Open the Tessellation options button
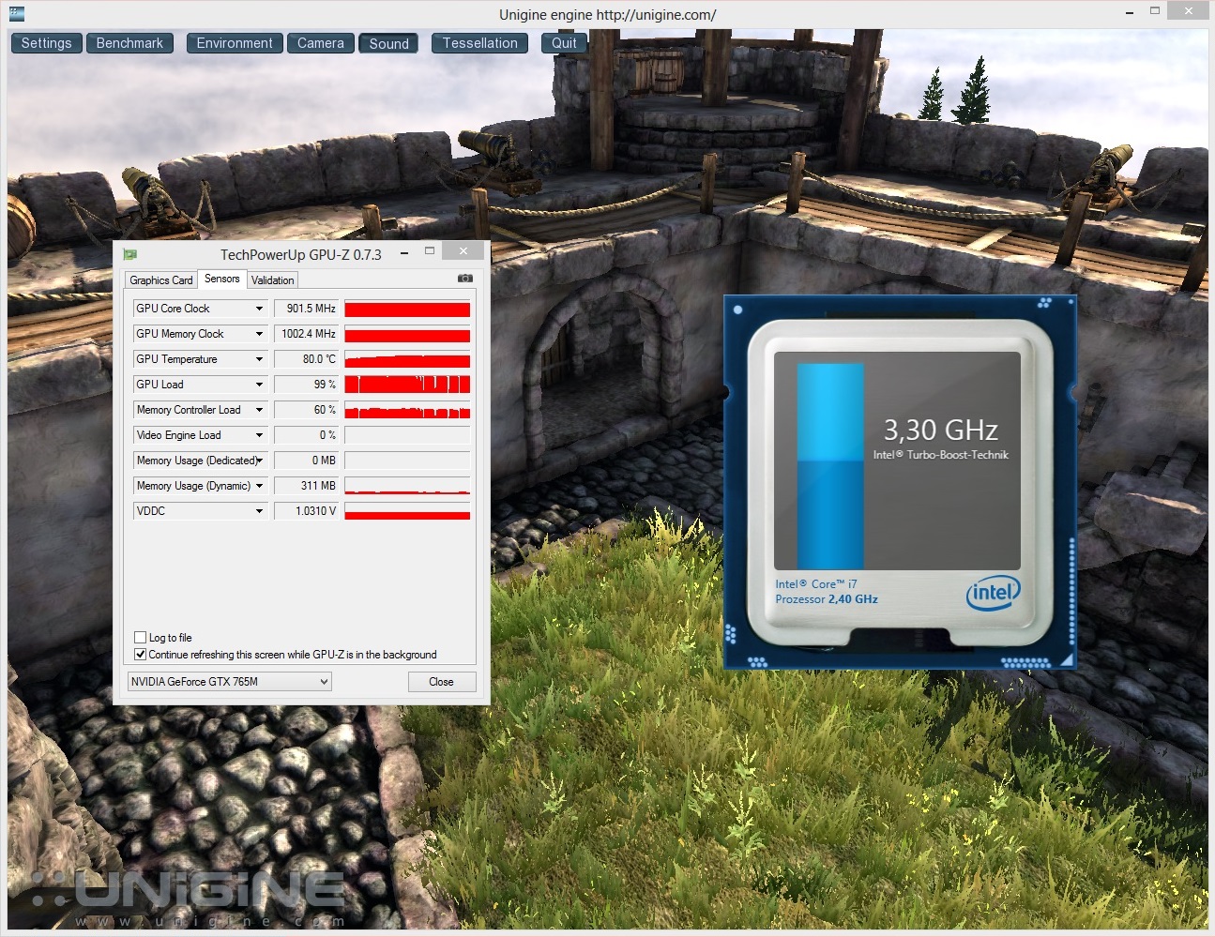This screenshot has height=937, width=1215. [480, 43]
